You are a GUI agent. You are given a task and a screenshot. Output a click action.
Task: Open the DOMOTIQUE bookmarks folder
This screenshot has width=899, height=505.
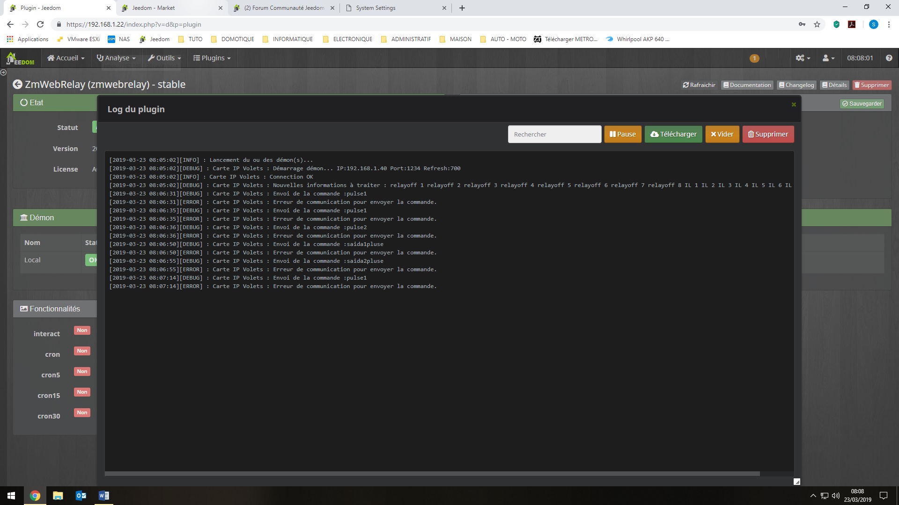tap(233, 39)
